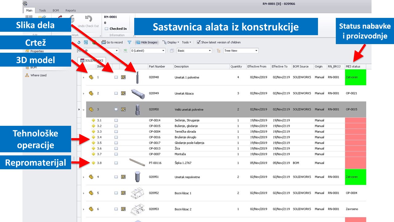394x222 pixels.
Task: Click the filter funnel icon in toolbar
Action: 129,43
